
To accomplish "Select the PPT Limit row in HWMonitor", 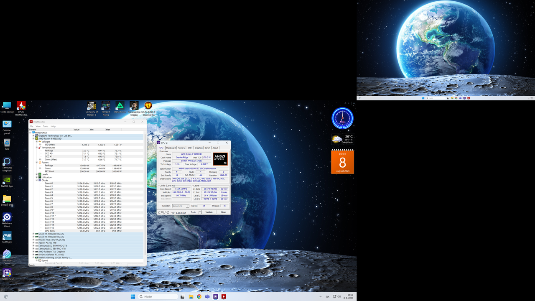I will 86,171.
